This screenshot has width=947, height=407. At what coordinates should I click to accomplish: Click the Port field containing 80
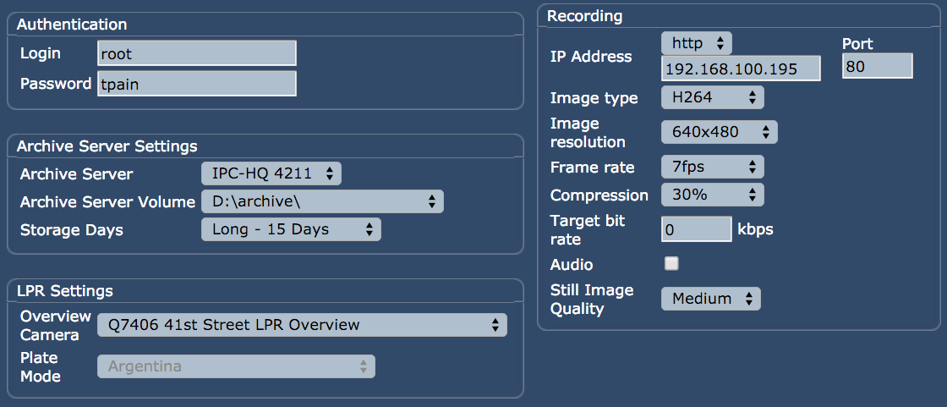877,66
